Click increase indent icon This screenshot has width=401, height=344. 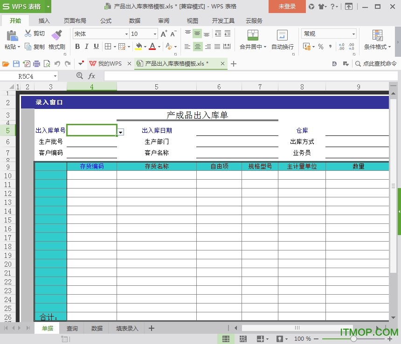tap(228, 33)
